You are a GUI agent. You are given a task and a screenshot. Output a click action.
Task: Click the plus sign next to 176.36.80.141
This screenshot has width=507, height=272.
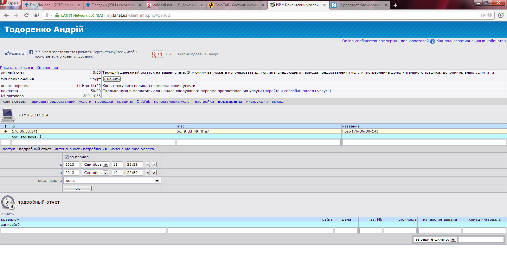[x=5, y=131]
